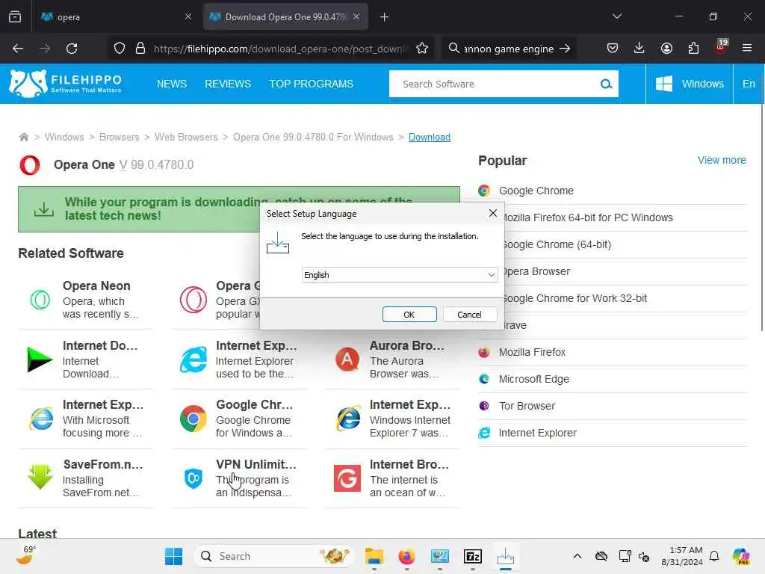Click the Browsers breadcrumb link
This screenshot has width=765, height=574.
click(x=119, y=138)
